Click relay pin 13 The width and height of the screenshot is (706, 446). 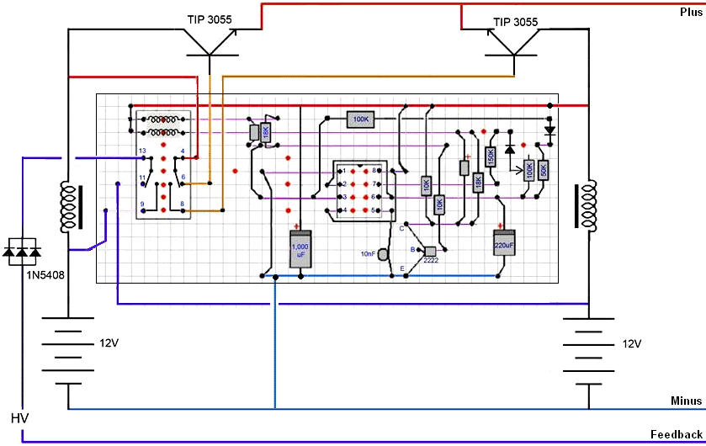tap(142, 151)
